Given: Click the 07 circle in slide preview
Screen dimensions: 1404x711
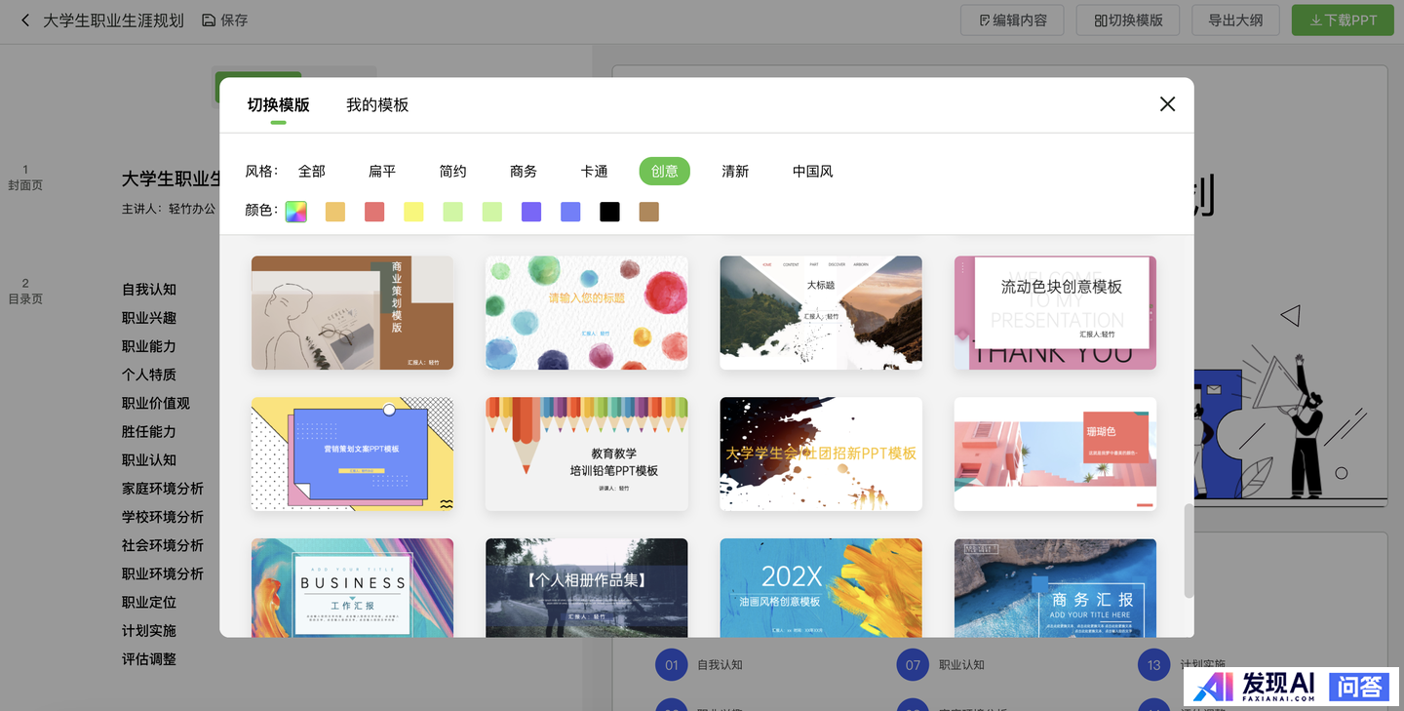Looking at the screenshot, I should (x=913, y=665).
